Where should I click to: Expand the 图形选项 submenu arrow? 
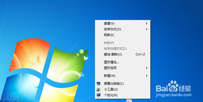(147, 68)
